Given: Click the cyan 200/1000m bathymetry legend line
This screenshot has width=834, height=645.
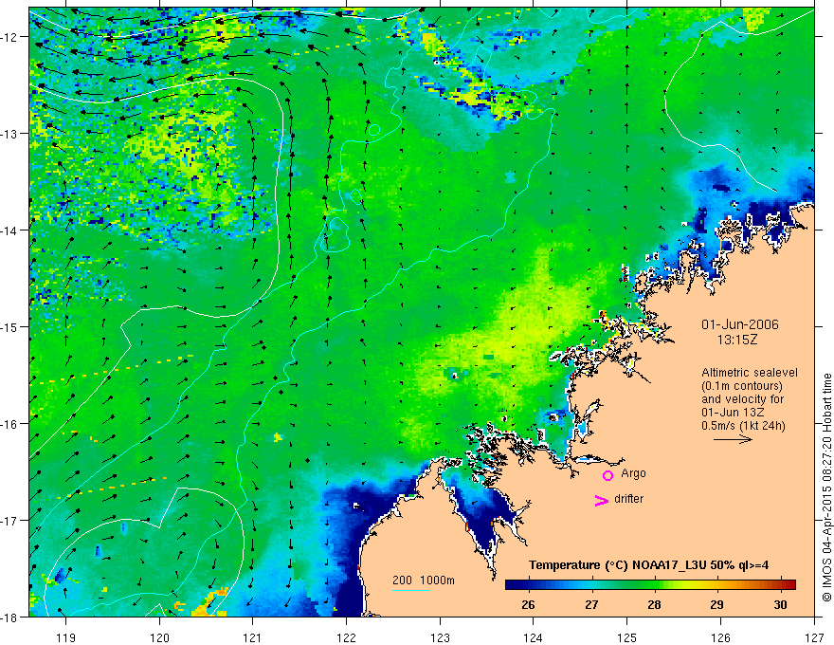Looking at the screenshot, I should pos(411,590).
